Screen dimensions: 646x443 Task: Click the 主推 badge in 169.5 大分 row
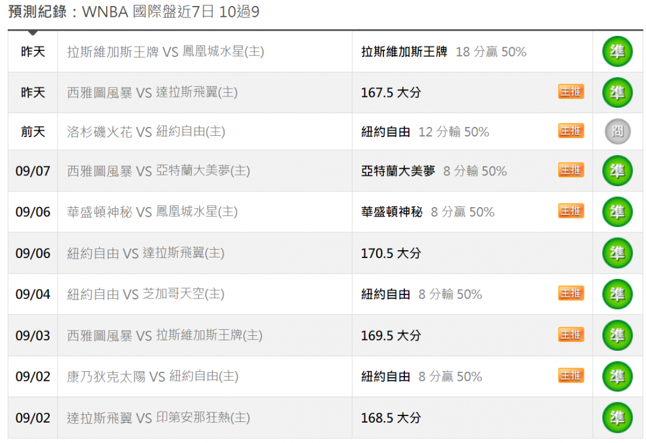(571, 335)
